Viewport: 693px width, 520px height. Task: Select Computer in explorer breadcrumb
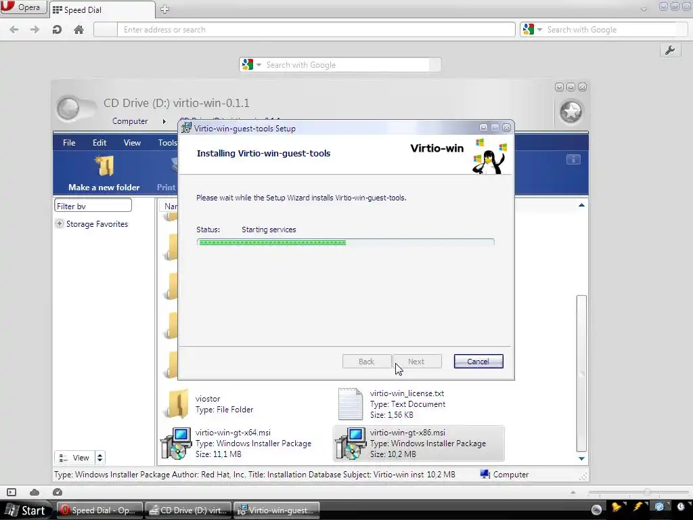coord(130,121)
